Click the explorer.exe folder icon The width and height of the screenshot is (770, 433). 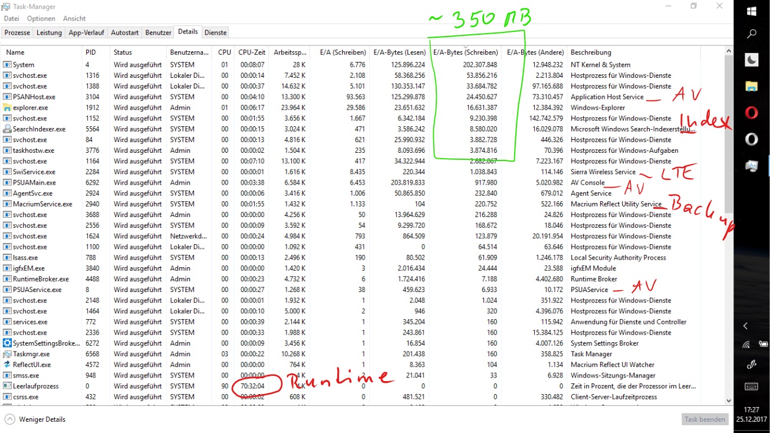coord(7,107)
